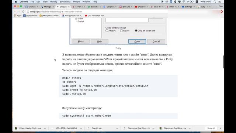236x133 pixels.
Task: Open options menu for Claymore's zip download
Action: coord(153,128)
